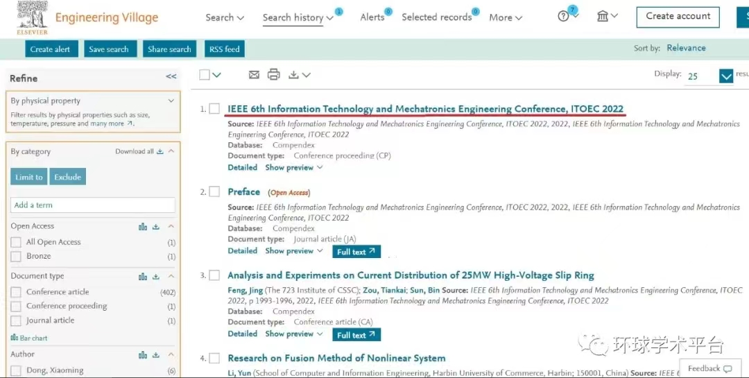The image size is (749, 378).
Task: Select result 2 Preface checkbox
Action: 214,191
